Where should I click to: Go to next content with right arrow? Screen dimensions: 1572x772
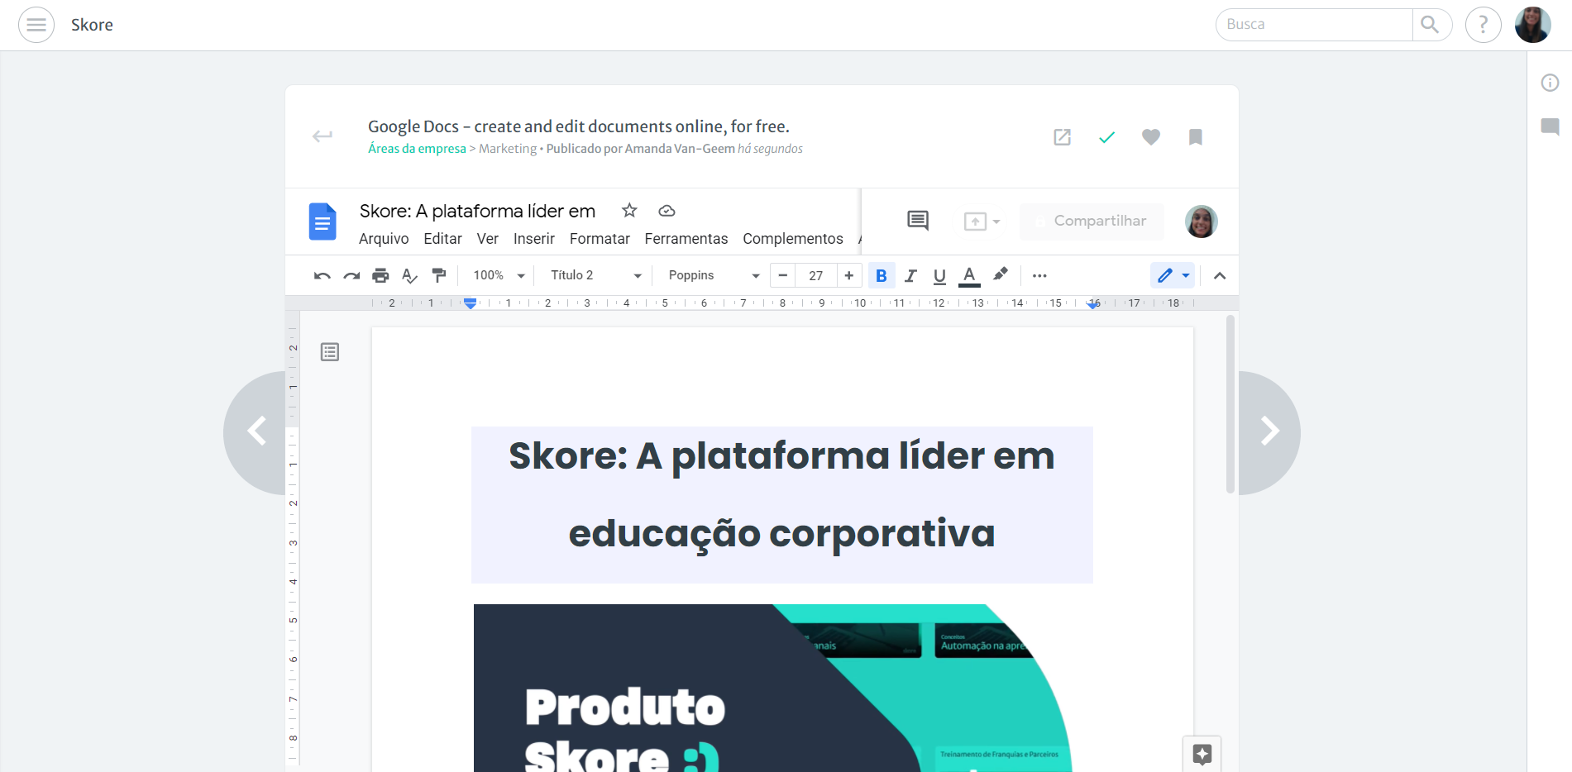coord(1269,431)
